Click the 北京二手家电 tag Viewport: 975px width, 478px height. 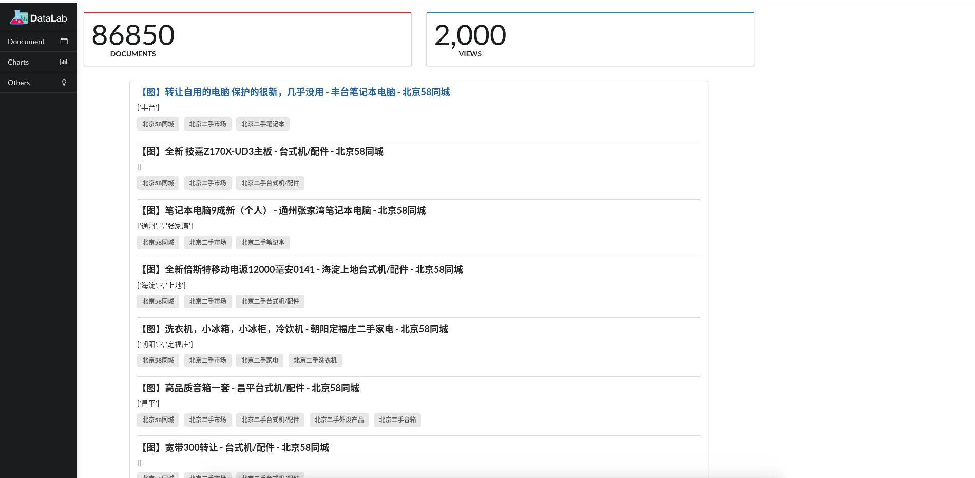[260, 361]
